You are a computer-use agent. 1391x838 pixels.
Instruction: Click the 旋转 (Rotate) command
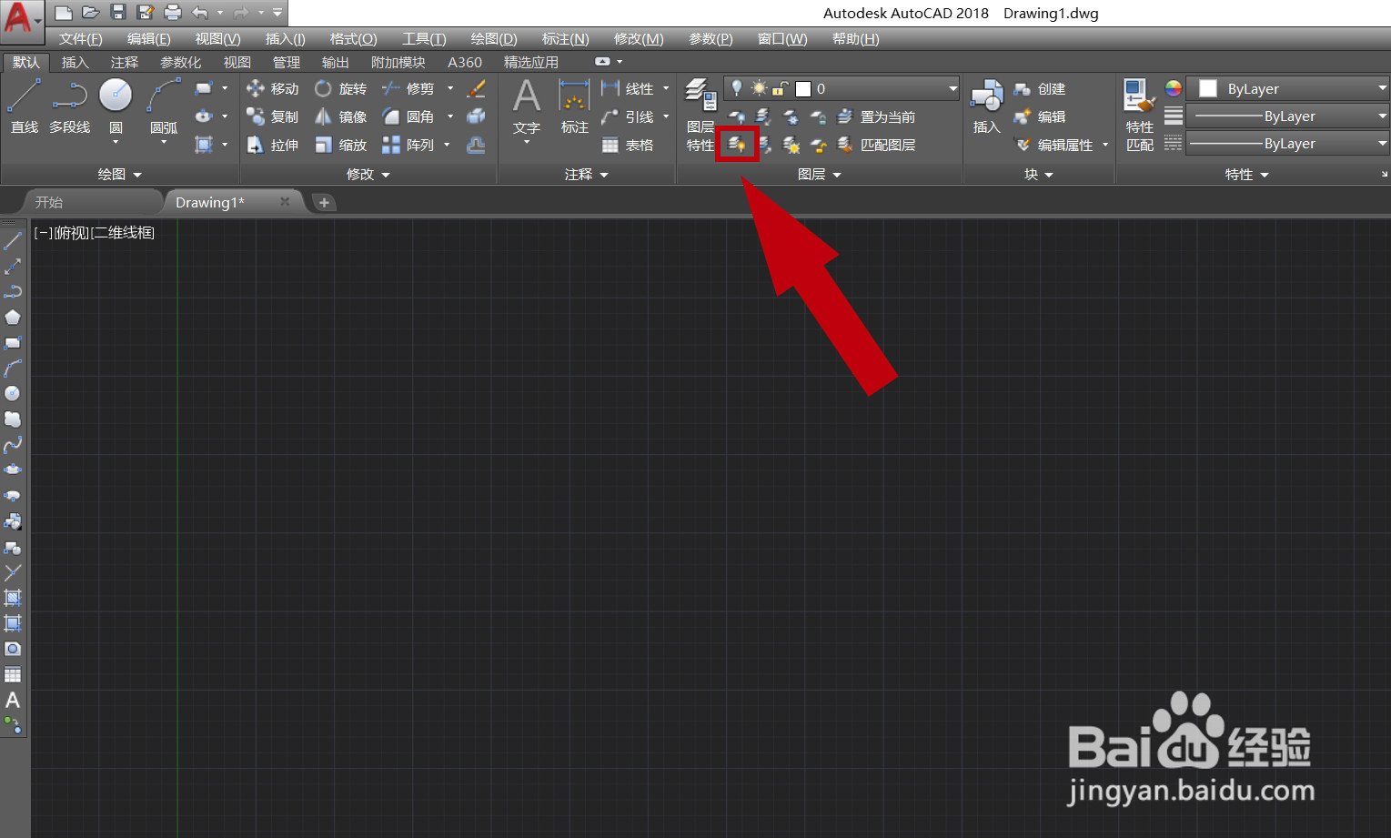pos(340,88)
